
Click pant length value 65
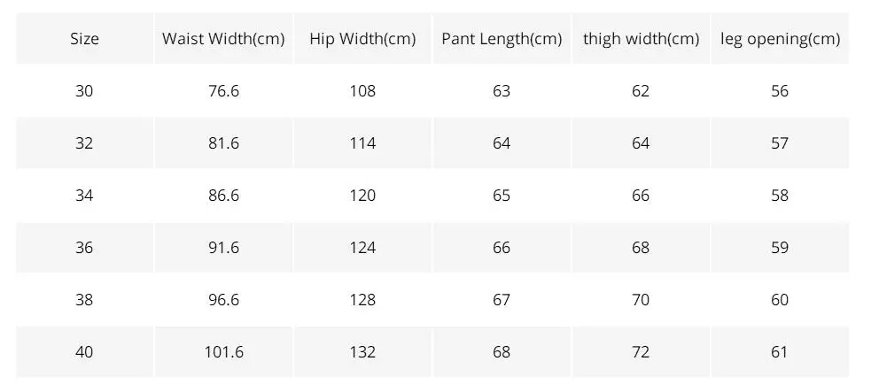click(502, 196)
